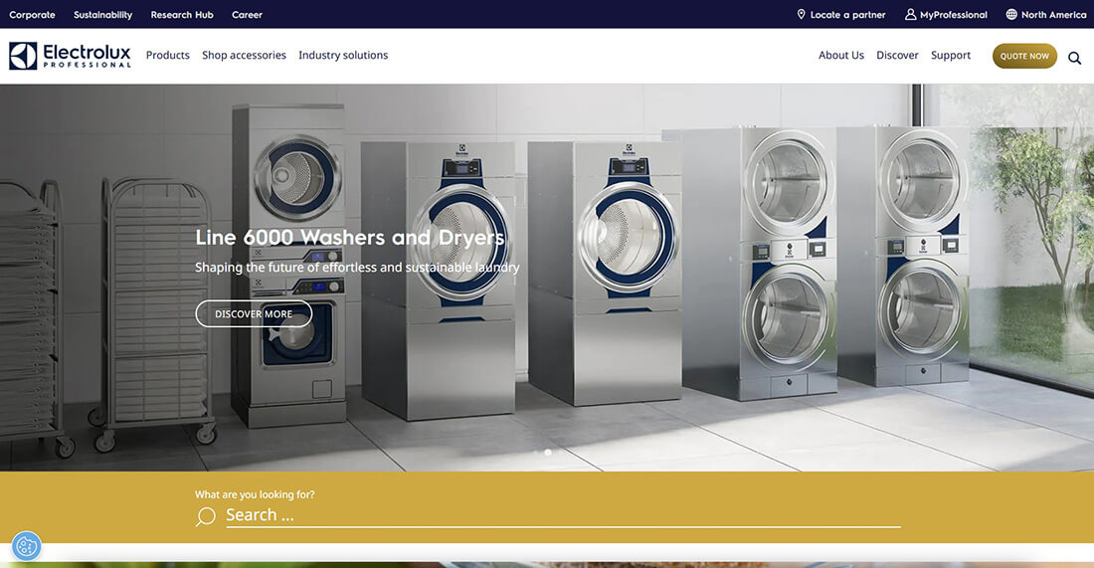Viewport: 1094px width, 568px height.
Task: Click the Locate a partner pin icon
Action: 801,15
